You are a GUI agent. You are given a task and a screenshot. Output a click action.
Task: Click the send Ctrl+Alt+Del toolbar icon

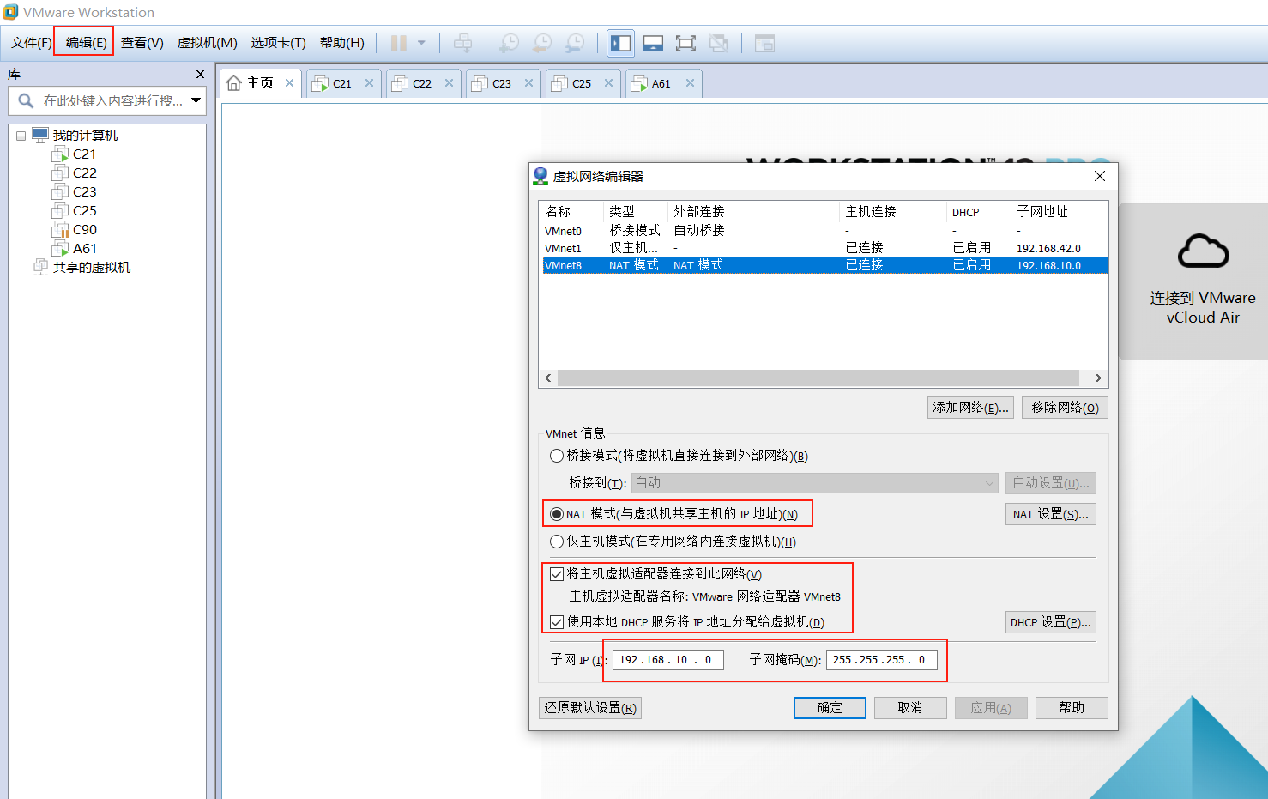point(462,43)
